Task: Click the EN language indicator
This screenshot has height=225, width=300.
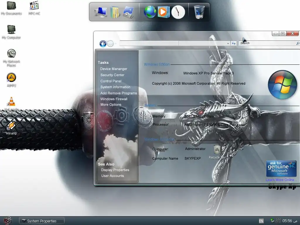Action: [261, 221]
